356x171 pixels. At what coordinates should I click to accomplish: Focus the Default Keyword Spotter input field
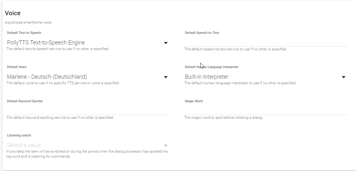88,111
